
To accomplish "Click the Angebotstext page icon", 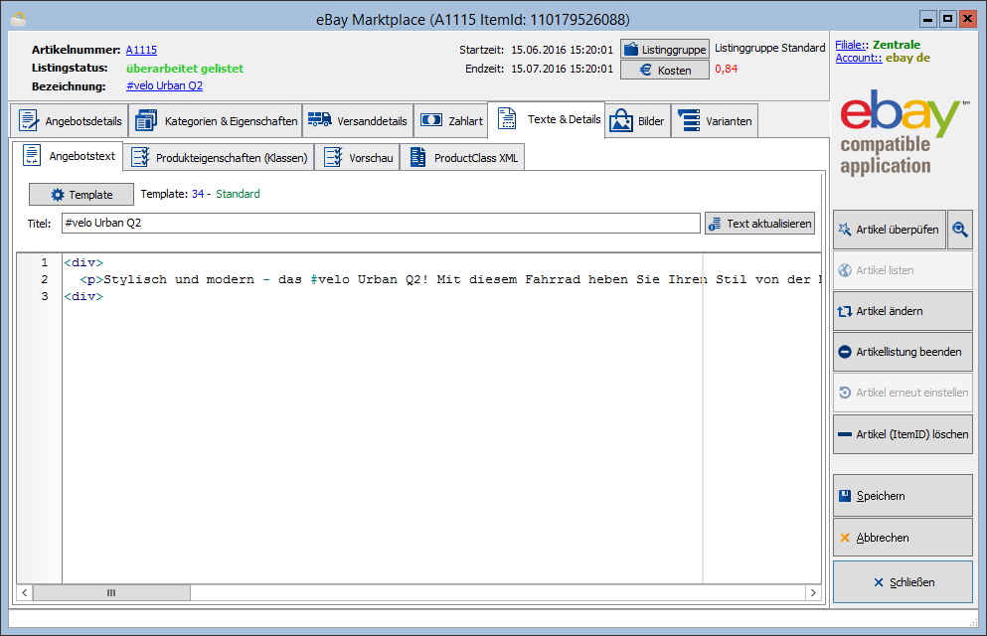I will 32,155.
